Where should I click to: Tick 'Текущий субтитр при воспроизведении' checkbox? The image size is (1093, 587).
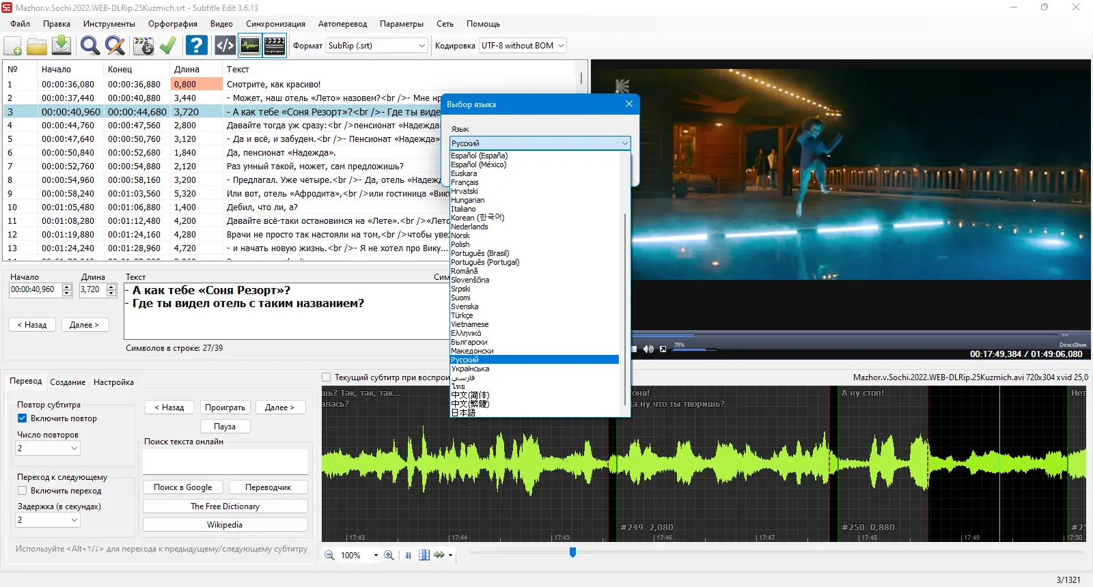(327, 377)
